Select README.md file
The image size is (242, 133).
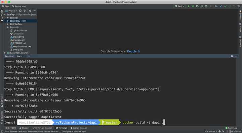pyautogui.click(x=18, y=43)
